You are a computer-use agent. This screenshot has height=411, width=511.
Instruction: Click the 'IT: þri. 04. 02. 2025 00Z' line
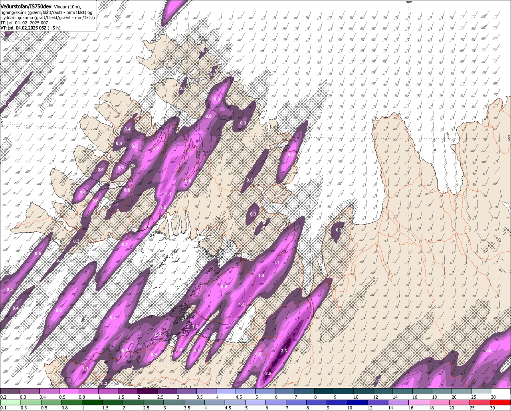pos(24,23)
